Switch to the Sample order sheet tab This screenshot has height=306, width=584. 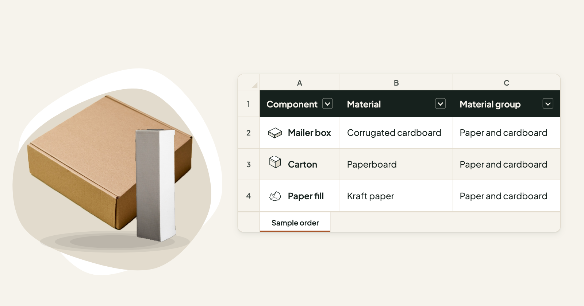(x=295, y=222)
